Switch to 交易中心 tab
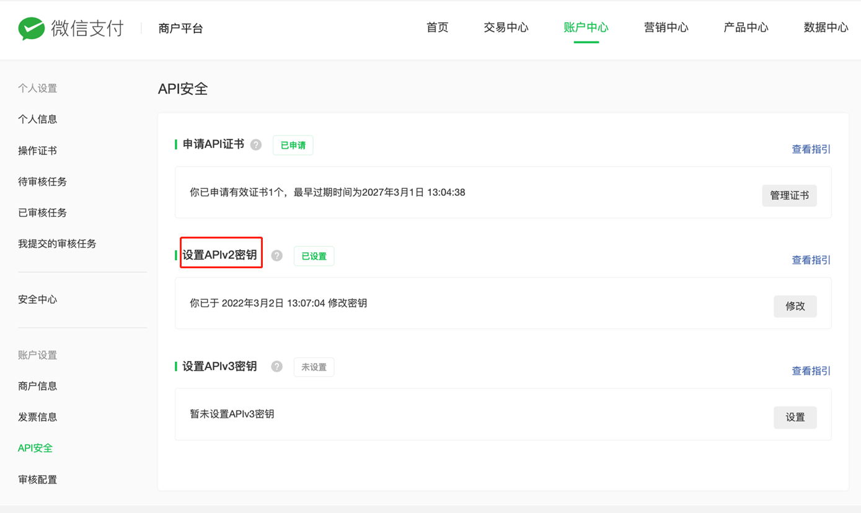This screenshot has height=513, width=861. [506, 28]
